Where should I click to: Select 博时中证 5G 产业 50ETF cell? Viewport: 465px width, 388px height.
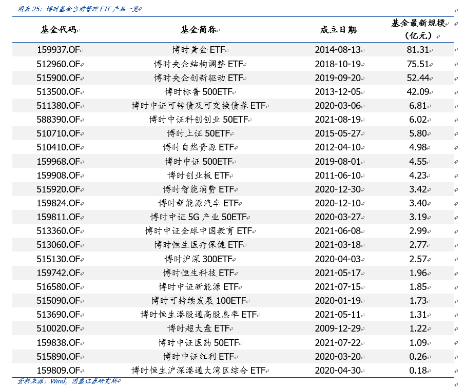[x=199, y=217]
